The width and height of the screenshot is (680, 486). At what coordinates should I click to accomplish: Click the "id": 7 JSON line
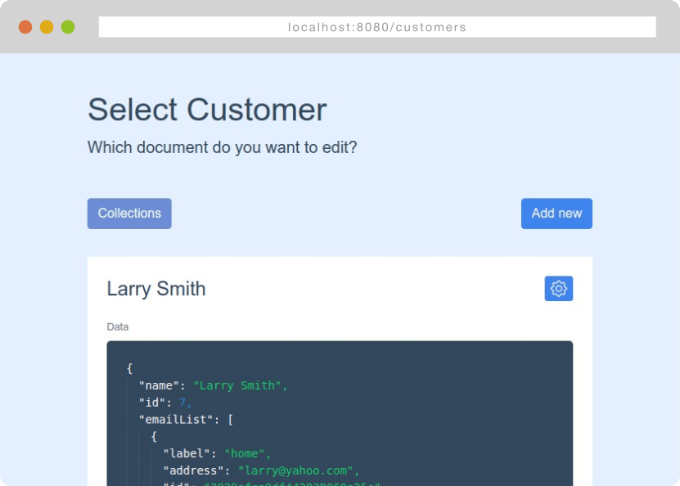[x=165, y=403]
